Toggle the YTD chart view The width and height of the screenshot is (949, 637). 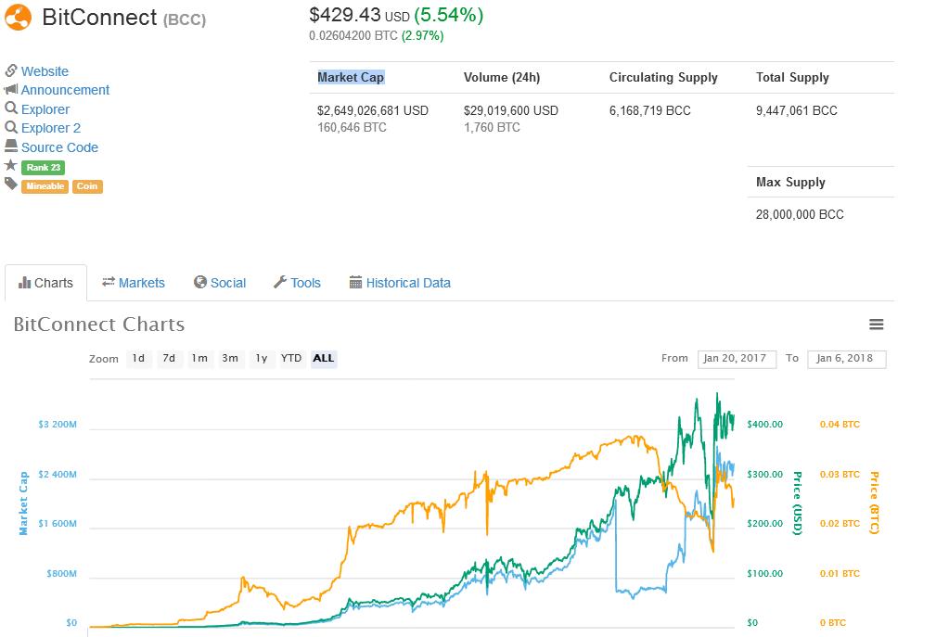click(292, 359)
